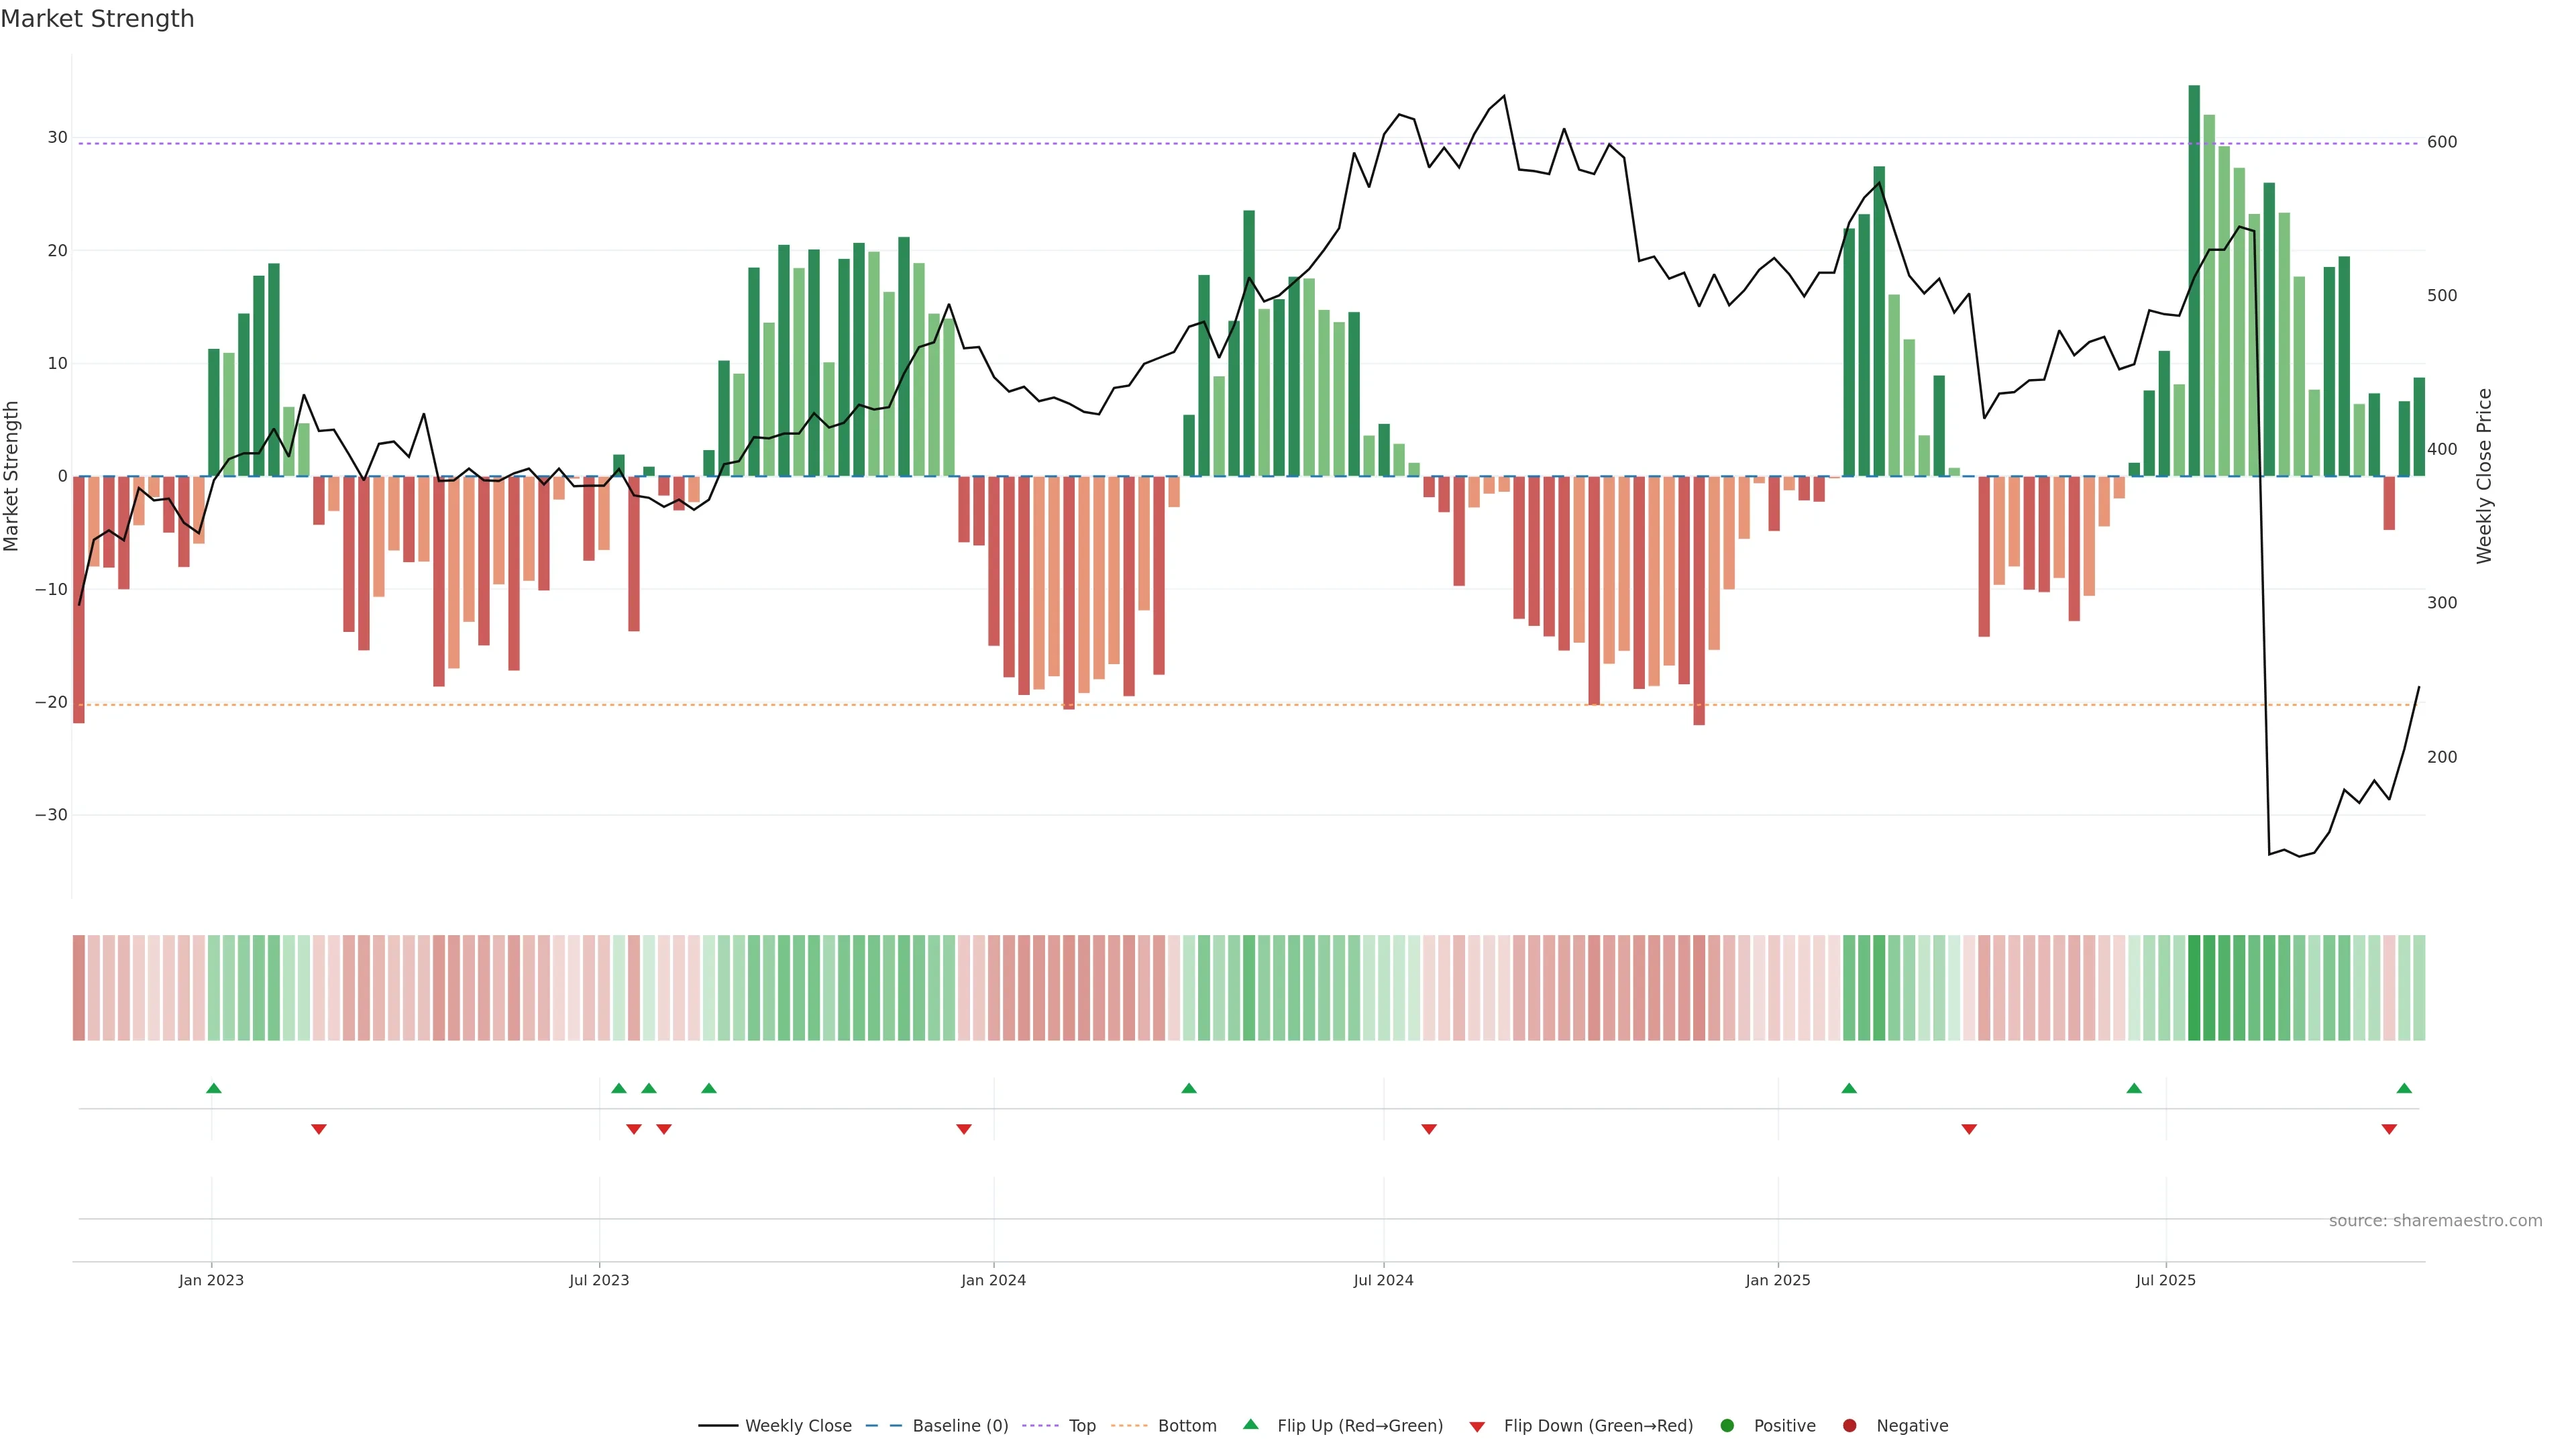Click the Jan 2025 x-axis label
Viewport: 2576px width, 1449px height.
point(1777,1280)
